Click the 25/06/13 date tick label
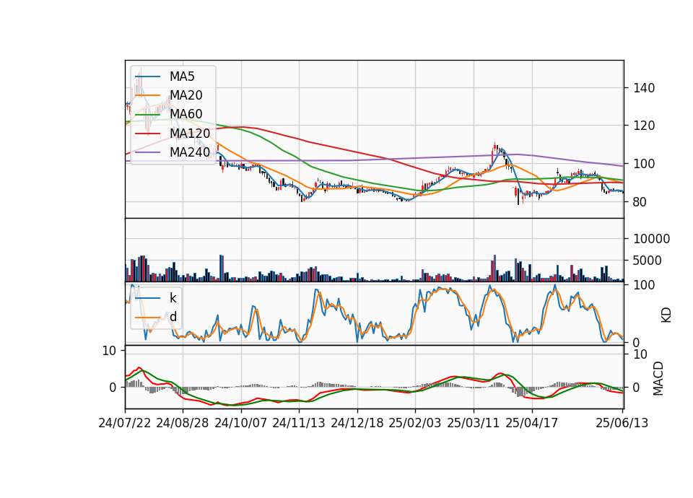This screenshot has height=498, width=693. [x=622, y=423]
